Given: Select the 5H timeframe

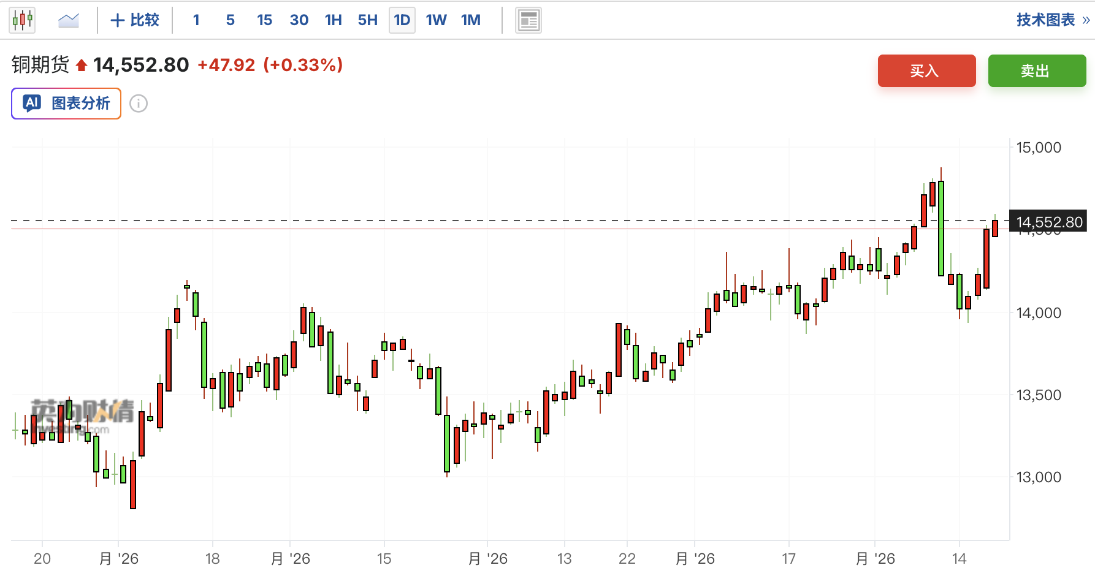Looking at the screenshot, I should (x=368, y=20).
